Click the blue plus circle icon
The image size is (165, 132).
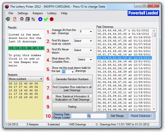click(x=40, y=19)
